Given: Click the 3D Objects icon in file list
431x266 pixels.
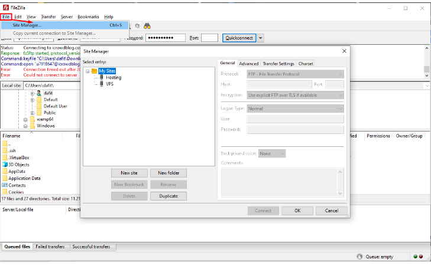Looking at the screenshot, I should (x=5, y=165).
